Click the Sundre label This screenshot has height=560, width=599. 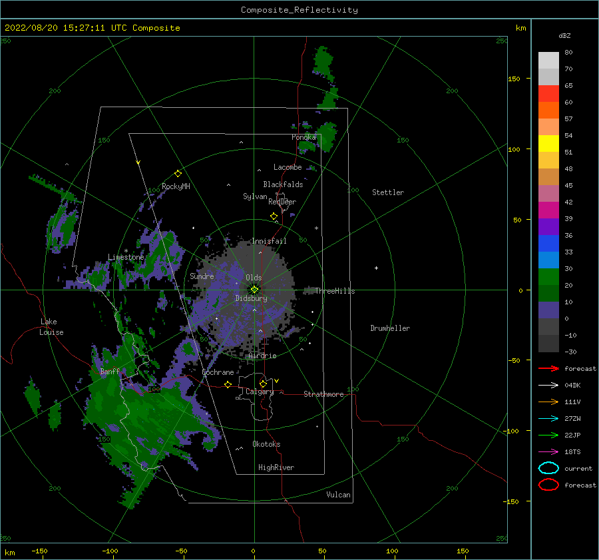tap(202, 276)
